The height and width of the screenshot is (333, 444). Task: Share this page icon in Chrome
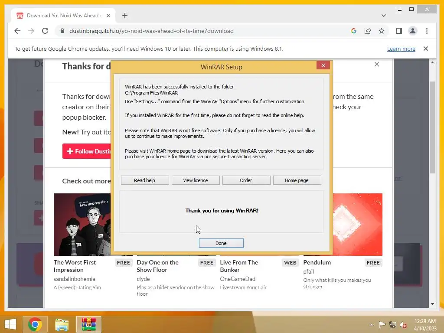(x=368, y=31)
